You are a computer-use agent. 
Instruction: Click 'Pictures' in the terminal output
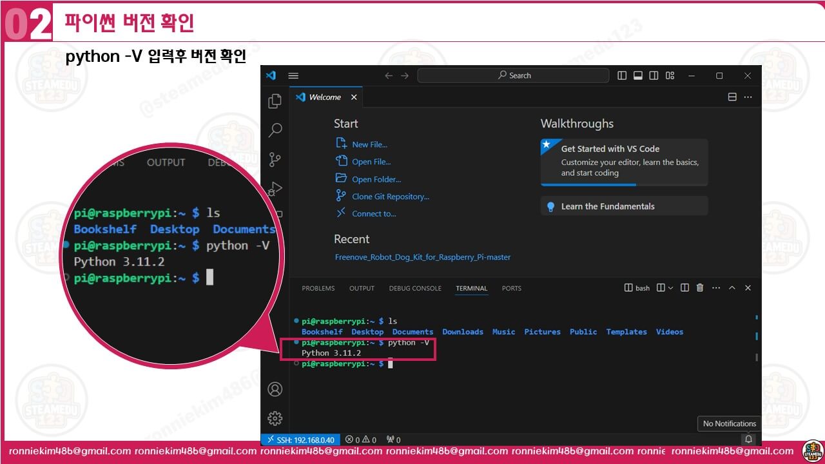pyautogui.click(x=543, y=332)
